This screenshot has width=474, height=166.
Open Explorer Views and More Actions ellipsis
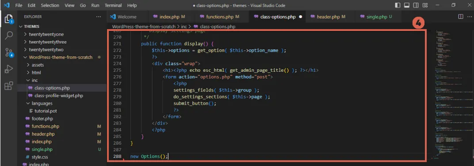coord(99,17)
